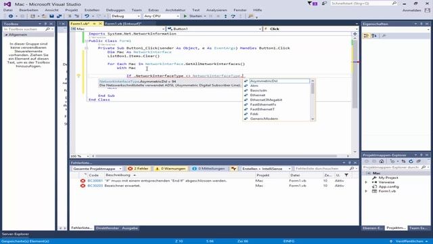Screen dimensions: 433x244
Task: Click the navigate back icon in the toolbar
Action: click(x=11, y=16)
